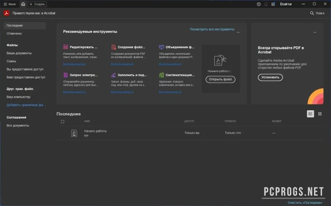Click the Войти sign-in button
331x206 pixels.
[x=285, y=4]
